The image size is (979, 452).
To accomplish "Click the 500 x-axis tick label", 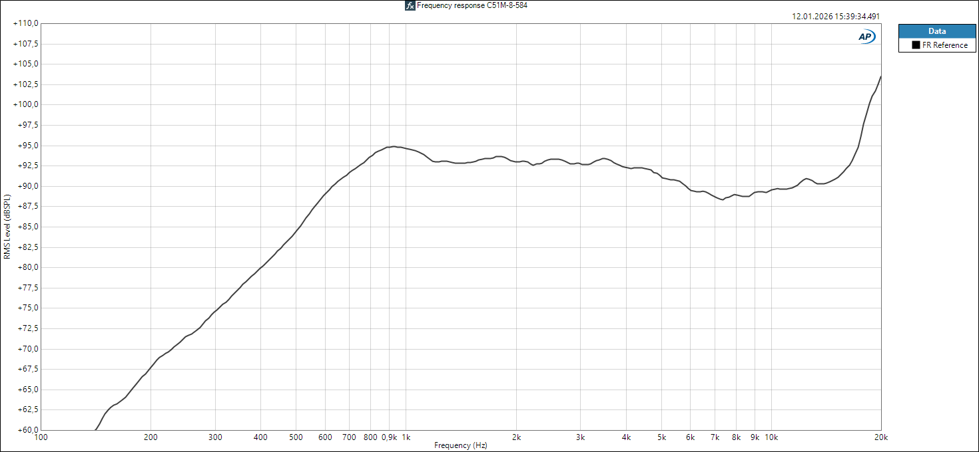I will tap(296, 437).
